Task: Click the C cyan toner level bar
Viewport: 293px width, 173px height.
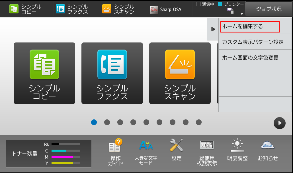Action: click(x=66, y=150)
